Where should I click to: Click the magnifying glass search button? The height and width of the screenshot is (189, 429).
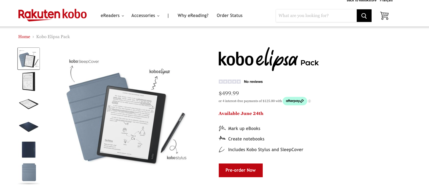(x=364, y=16)
